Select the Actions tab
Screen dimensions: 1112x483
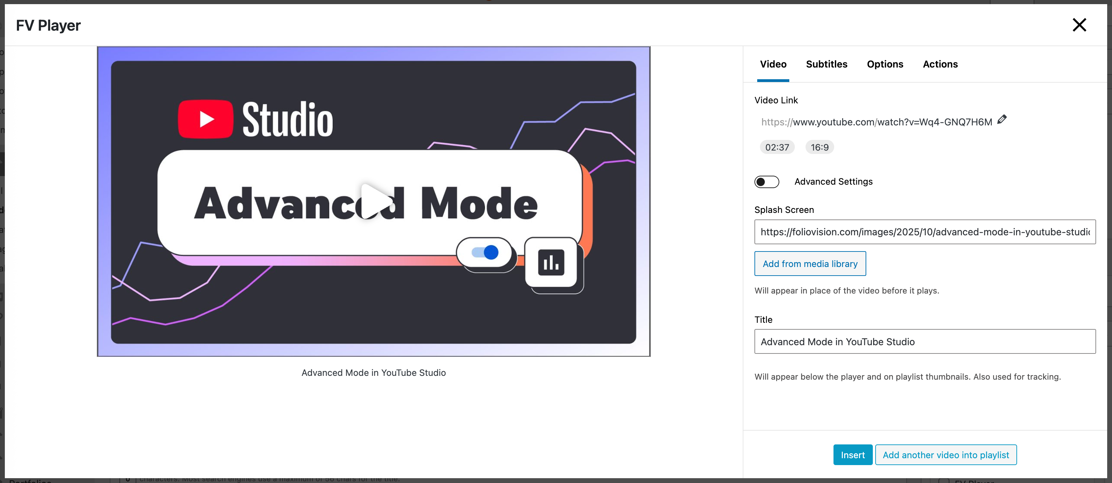coord(940,64)
